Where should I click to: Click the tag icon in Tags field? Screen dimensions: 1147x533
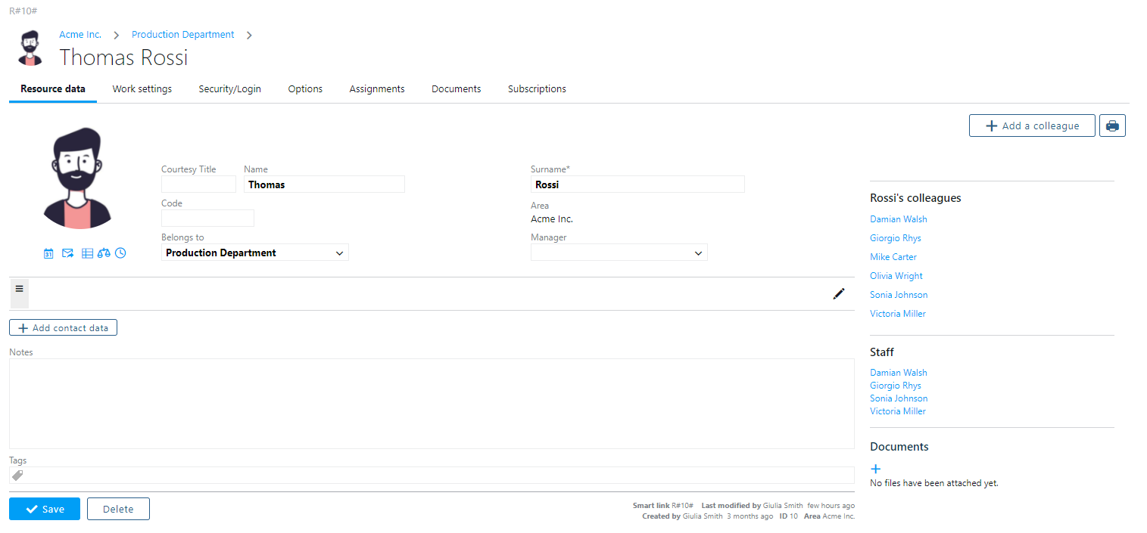[x=18, y=476]
